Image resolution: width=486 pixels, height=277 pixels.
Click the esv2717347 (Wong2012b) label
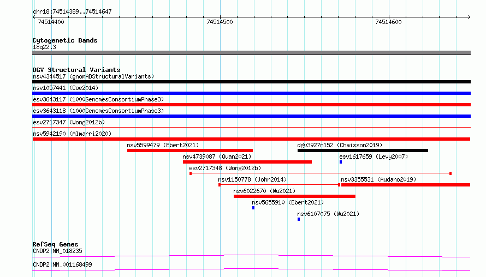(x=69, y=122)
